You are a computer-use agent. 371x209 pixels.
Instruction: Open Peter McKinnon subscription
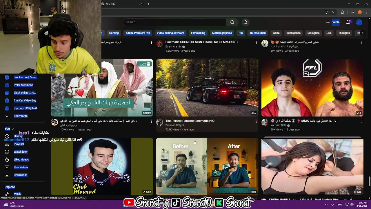pos(23,85)
